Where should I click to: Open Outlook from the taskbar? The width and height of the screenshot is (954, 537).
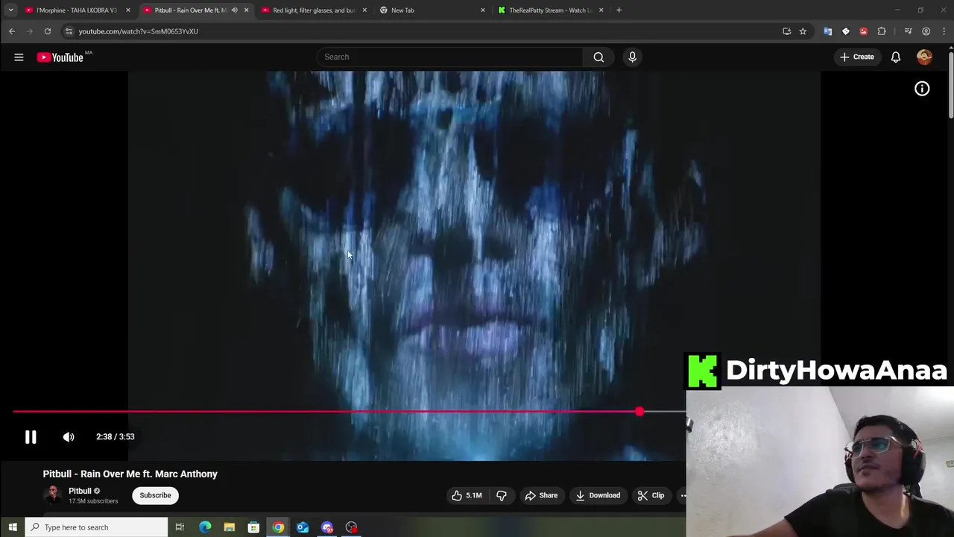[303, 527]
